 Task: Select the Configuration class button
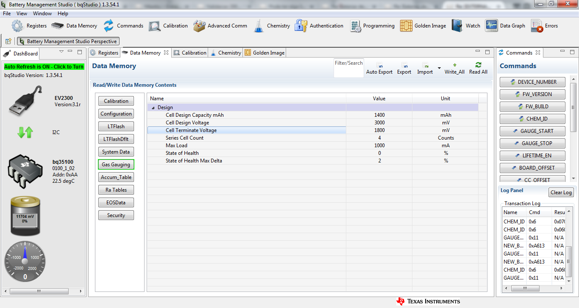click(x=116, y=114)
